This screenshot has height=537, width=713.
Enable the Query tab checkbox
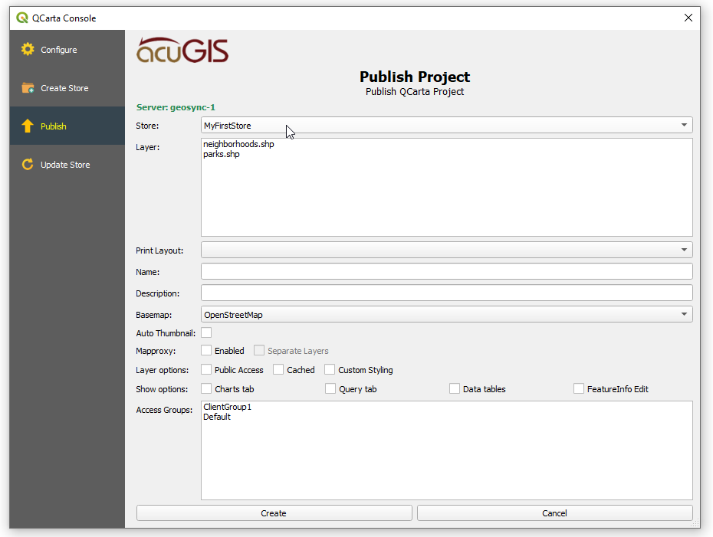click(330, 388)
